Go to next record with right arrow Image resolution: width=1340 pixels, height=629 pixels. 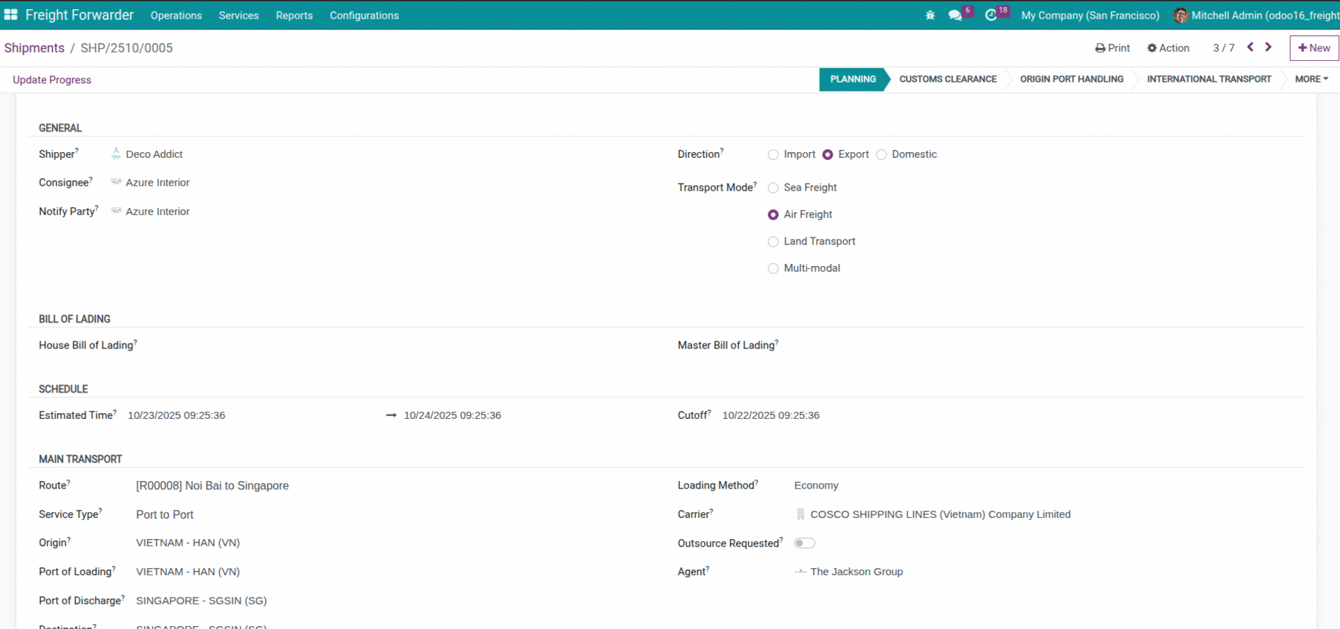pyautogui.click(x=1268, y=47)
